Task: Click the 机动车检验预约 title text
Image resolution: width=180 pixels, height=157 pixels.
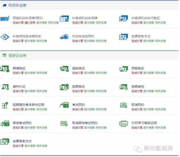Action: click(x=83, y=36)
